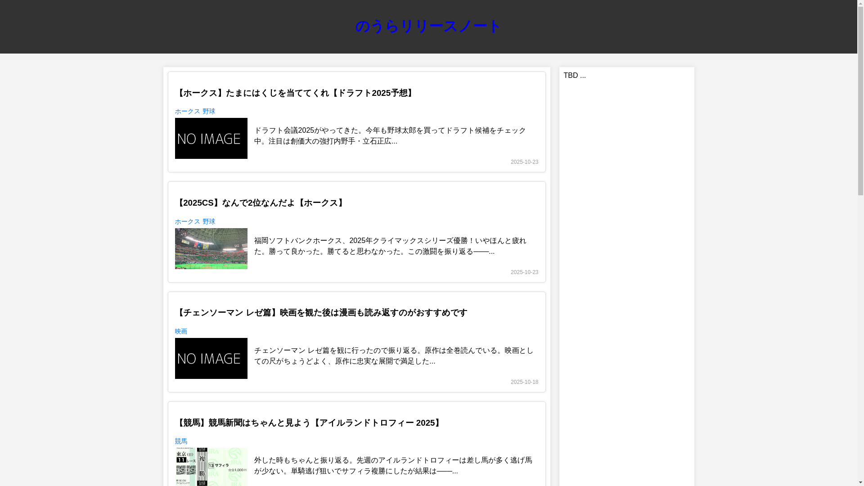Click the ホークス tag on the second post

(x=187, y=222)
